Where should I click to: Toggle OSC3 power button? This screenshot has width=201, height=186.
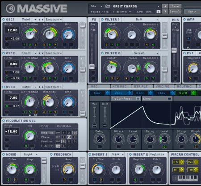coord(4,87)
